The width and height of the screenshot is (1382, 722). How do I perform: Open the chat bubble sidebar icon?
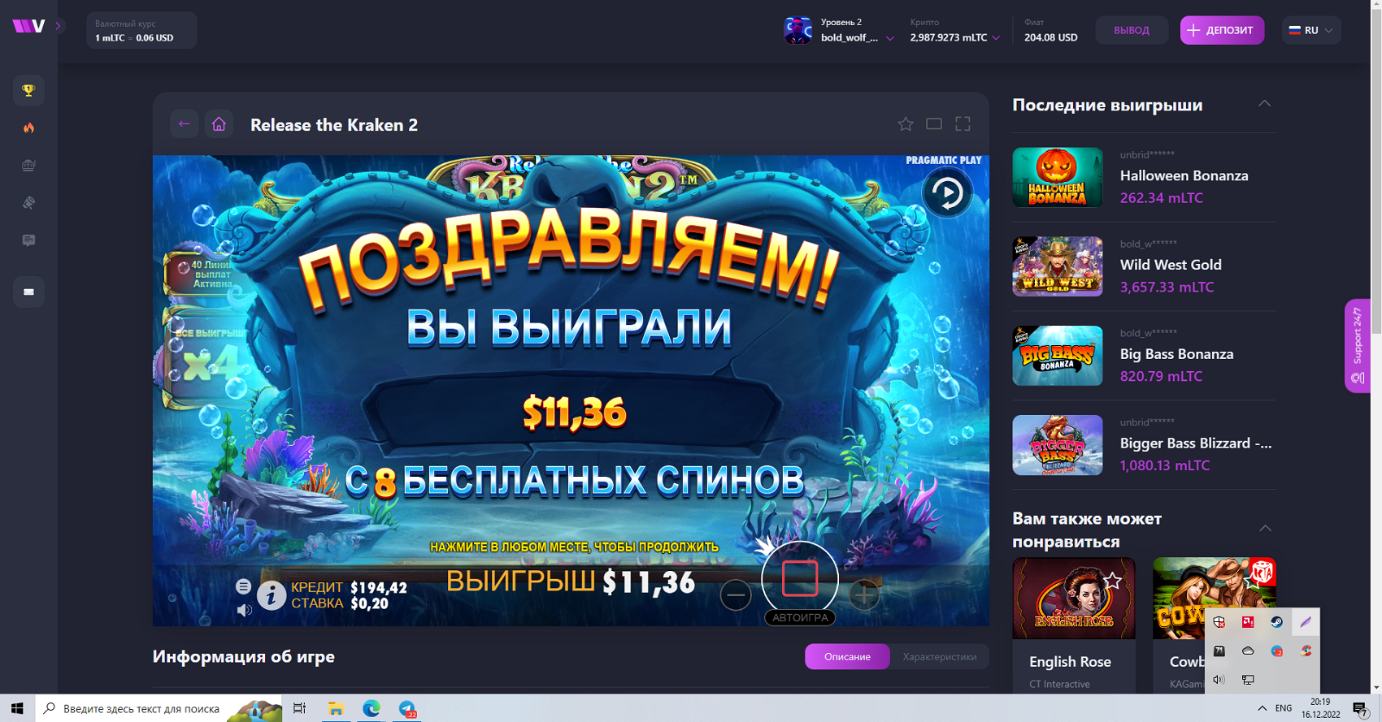[28, 240]
